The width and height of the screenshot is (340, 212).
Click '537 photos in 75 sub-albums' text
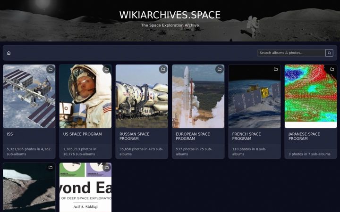(x=194, y=151)
